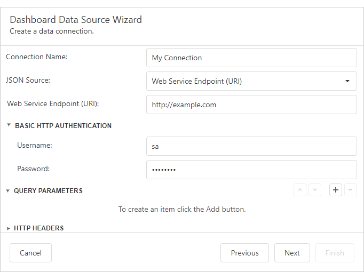
Task: Click the Connection Name label
Action: [36, 57]
